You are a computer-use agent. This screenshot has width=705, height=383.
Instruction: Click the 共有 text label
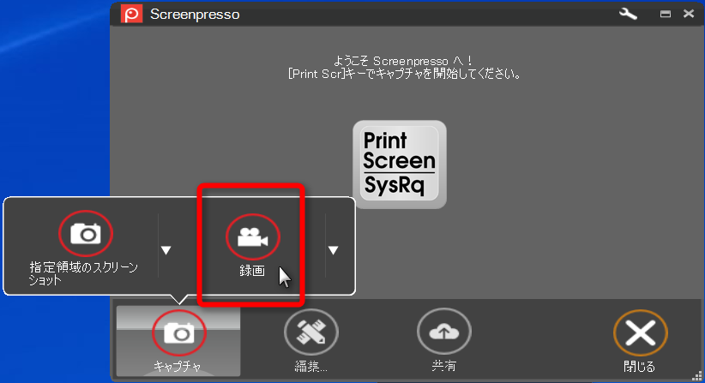pos(443,367)
